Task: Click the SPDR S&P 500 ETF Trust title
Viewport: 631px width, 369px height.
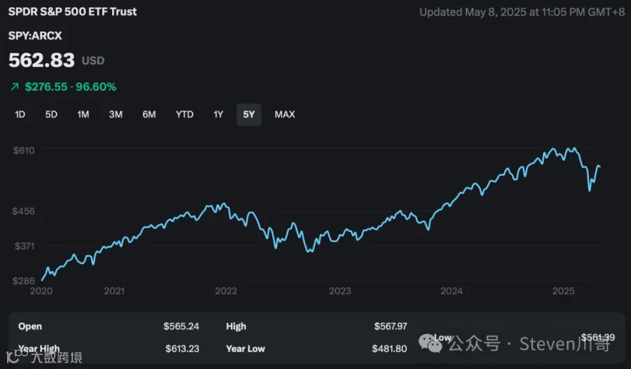Action: click(x=72, y=12)
